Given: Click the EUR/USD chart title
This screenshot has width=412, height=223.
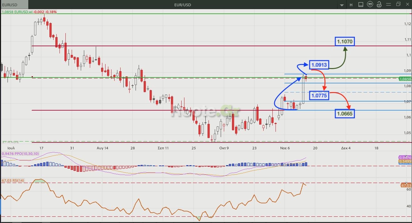Looking at the screenshot, I should (x=183, y=5).
